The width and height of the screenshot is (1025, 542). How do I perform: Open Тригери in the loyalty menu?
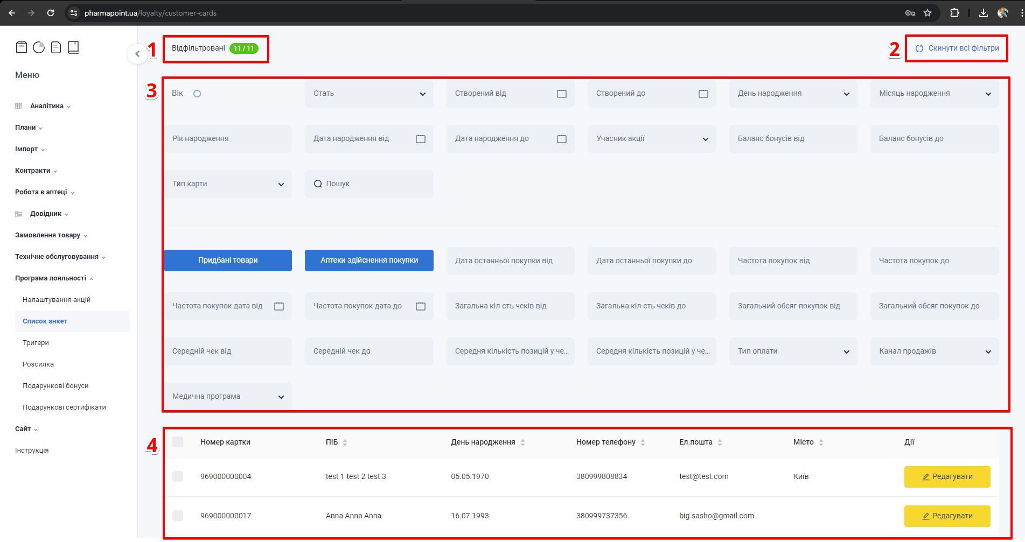tap(36, 343)
